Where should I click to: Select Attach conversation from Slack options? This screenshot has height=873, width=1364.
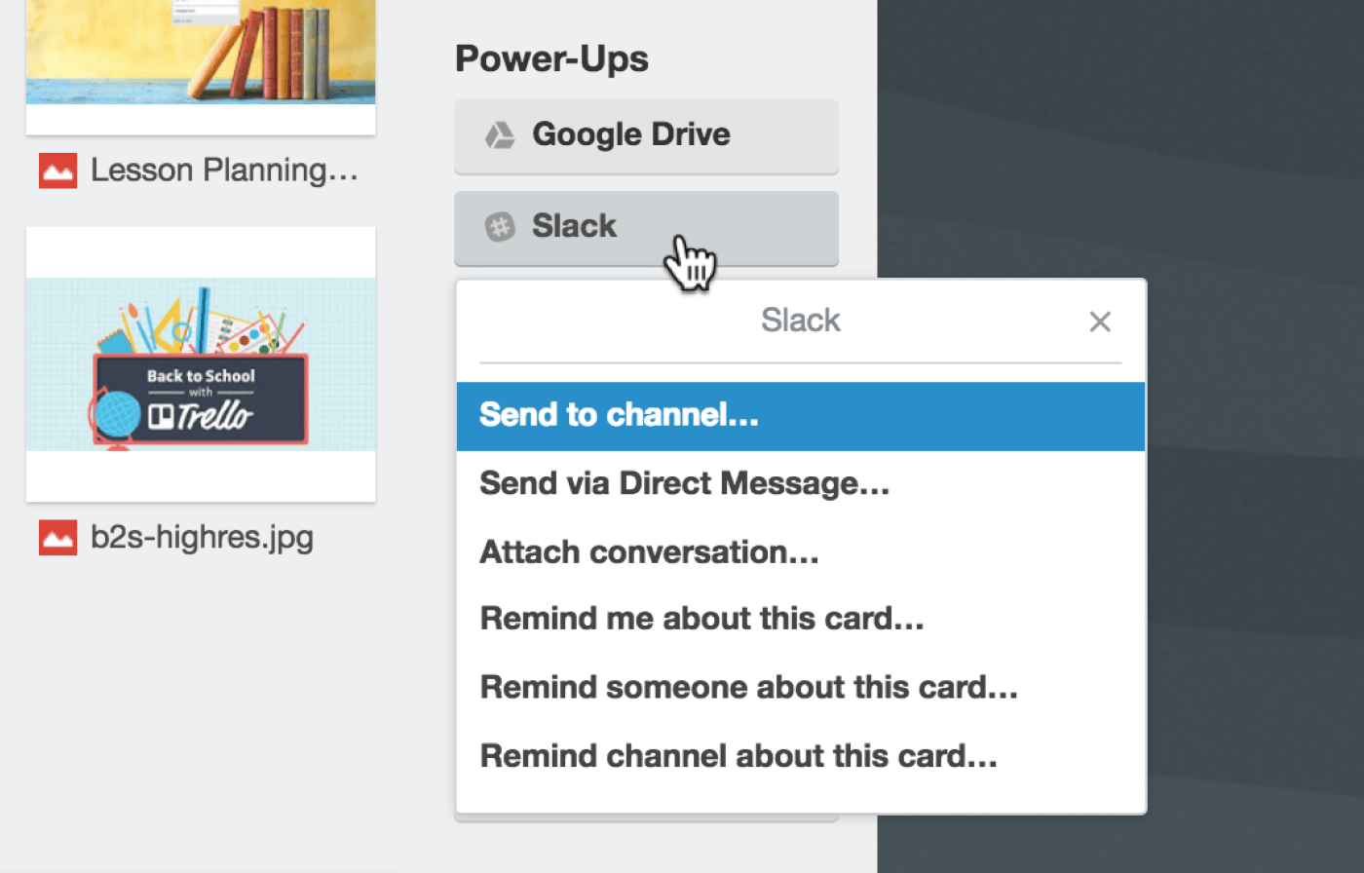click(648, 551)
